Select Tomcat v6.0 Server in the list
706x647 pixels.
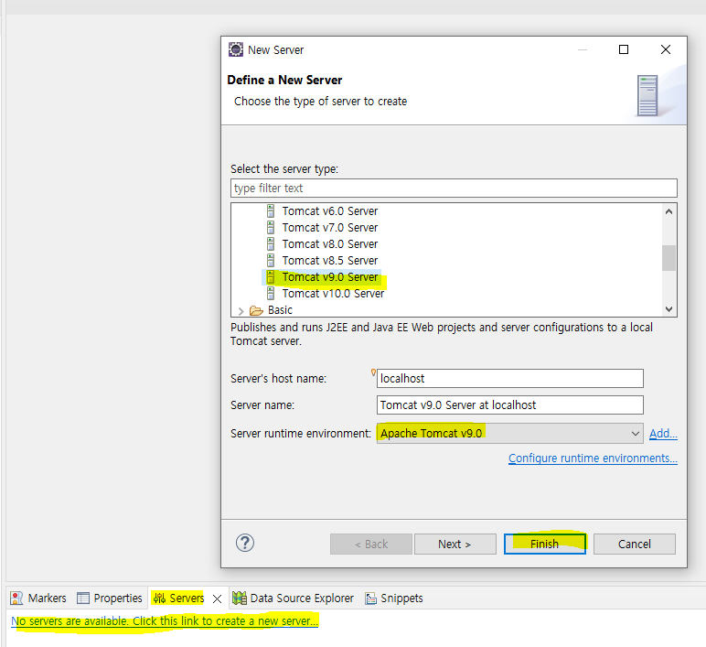tap(329, 210)
